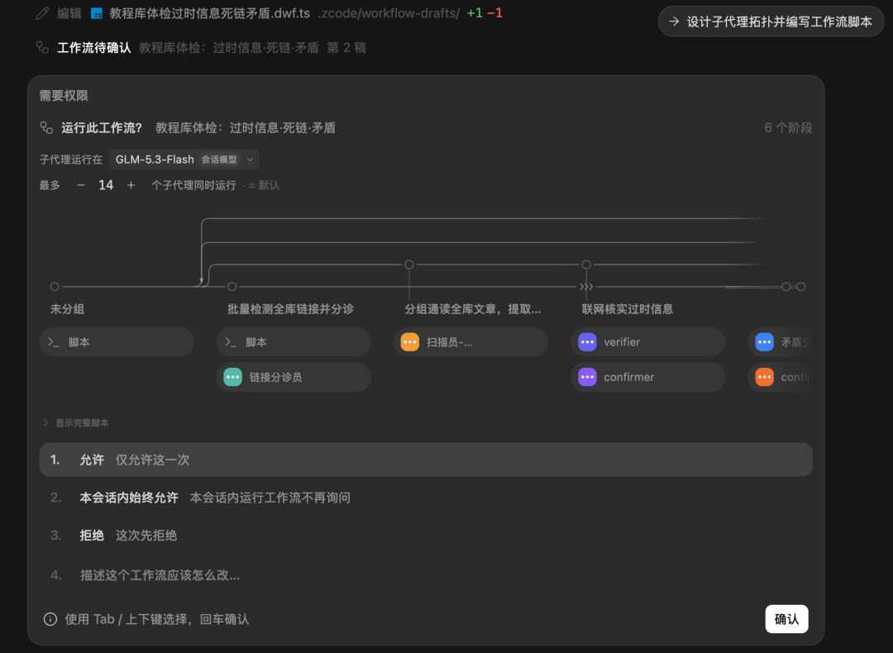The height and width of the screenshot is (653, 893).
Task: Click the 设计子代理拓扑并编写工作流脚本 button
Action: coord(771,21)
